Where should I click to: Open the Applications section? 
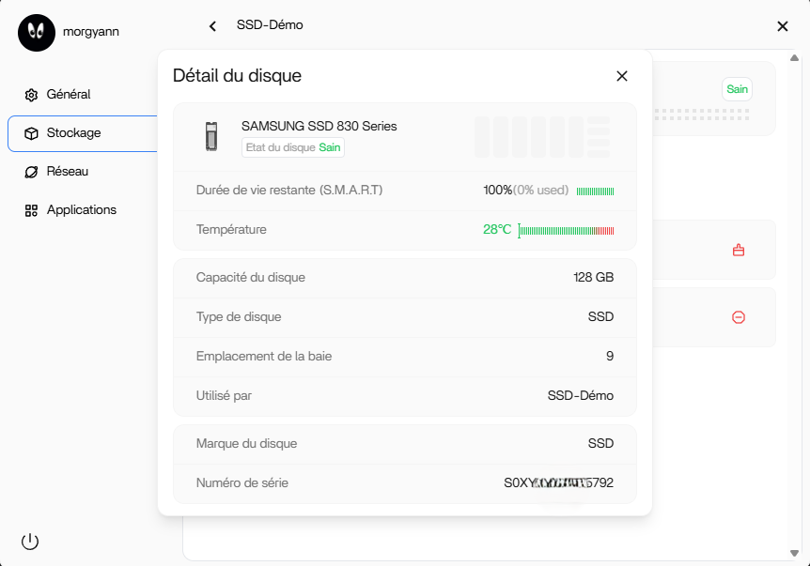click(83, 210)
